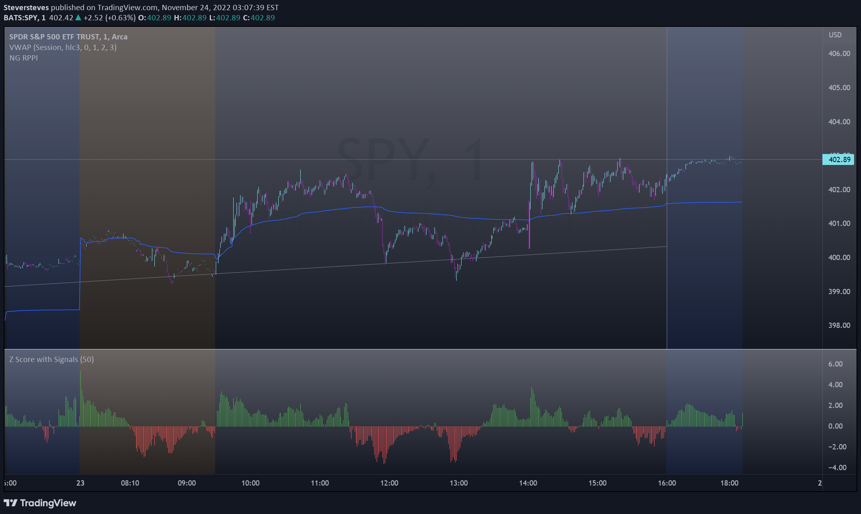Viewport: 861px width, 514px height.
Task: Click the 09:00 time axis label
Action: (187, 483)
